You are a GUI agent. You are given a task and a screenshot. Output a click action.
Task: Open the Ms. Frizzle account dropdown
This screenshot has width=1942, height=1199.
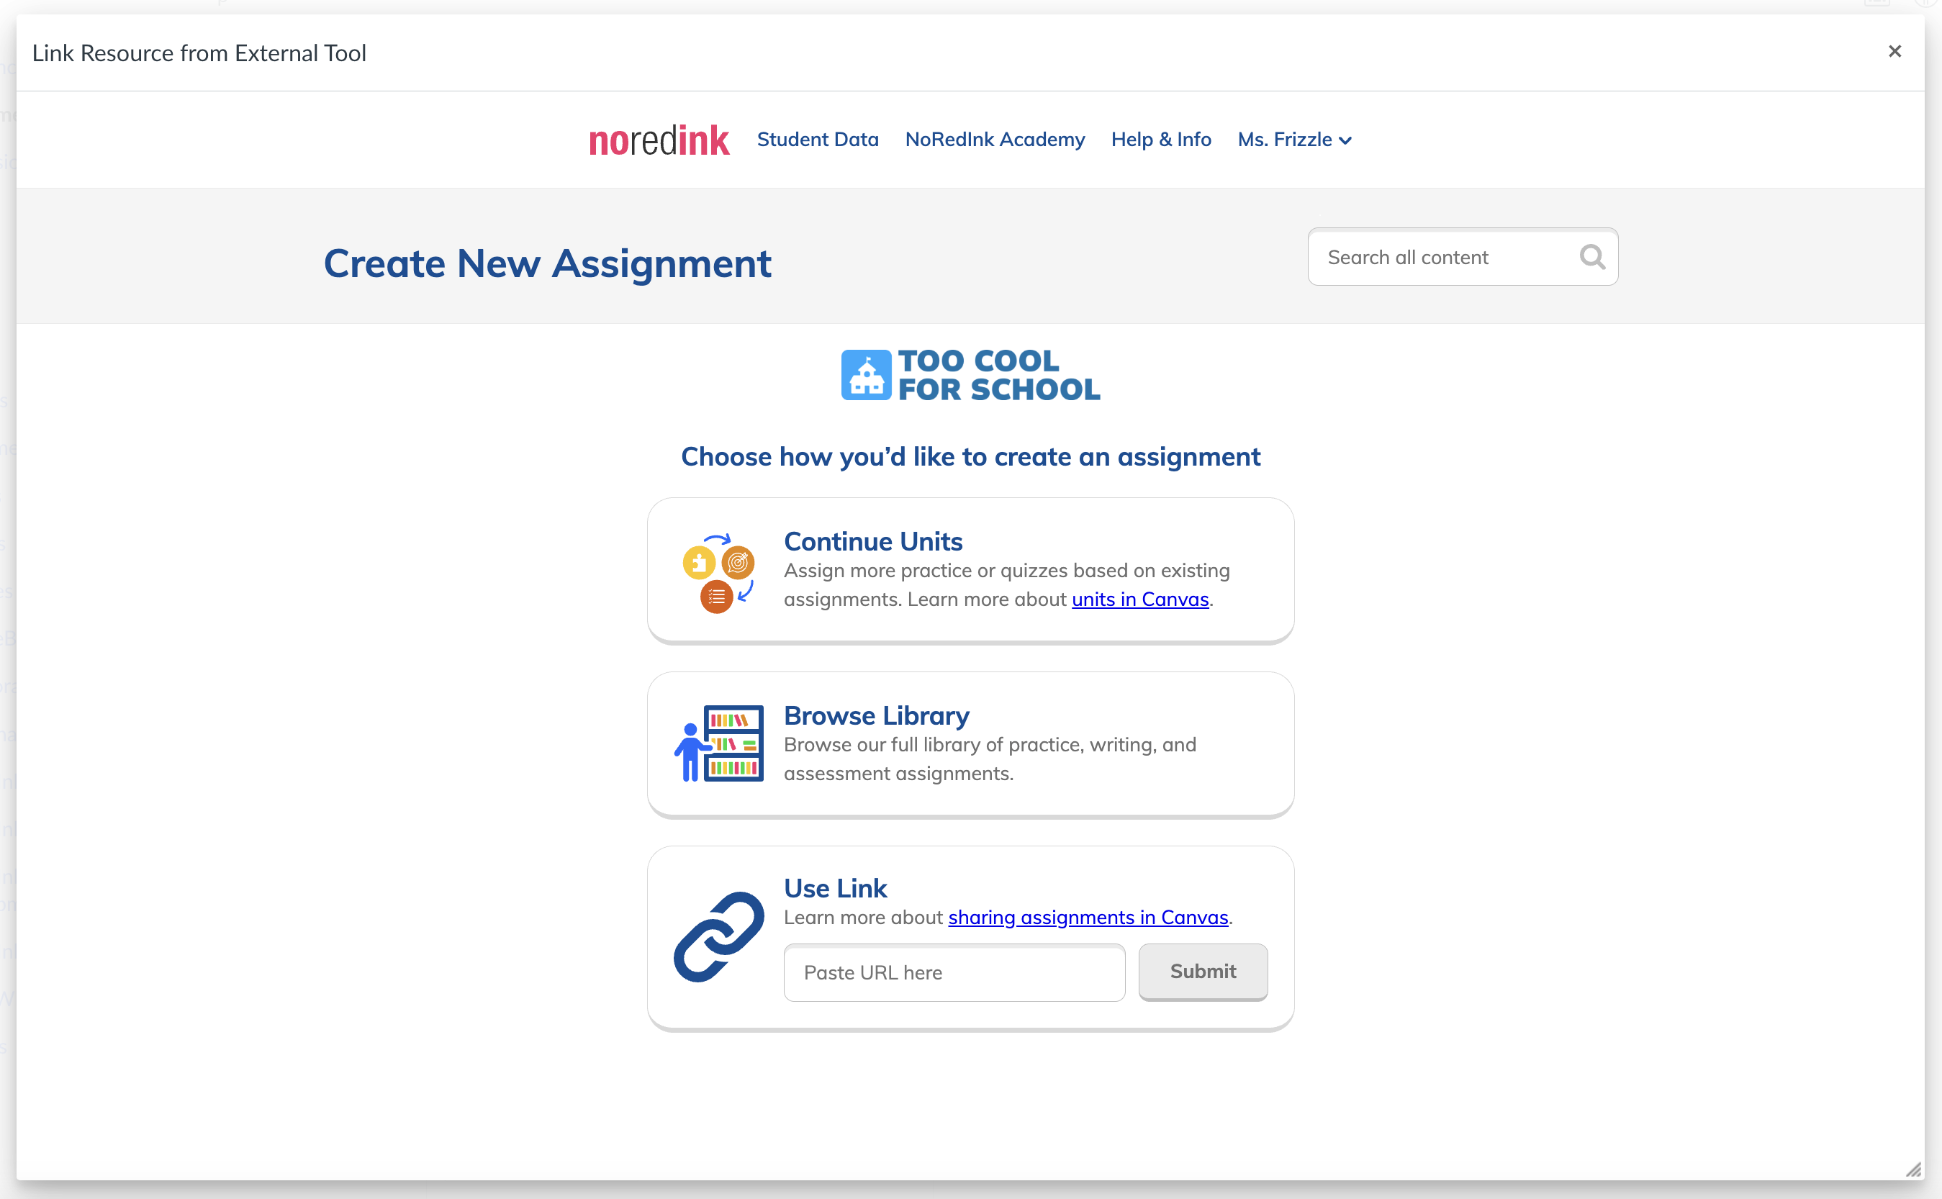(x=1284, y=139)
